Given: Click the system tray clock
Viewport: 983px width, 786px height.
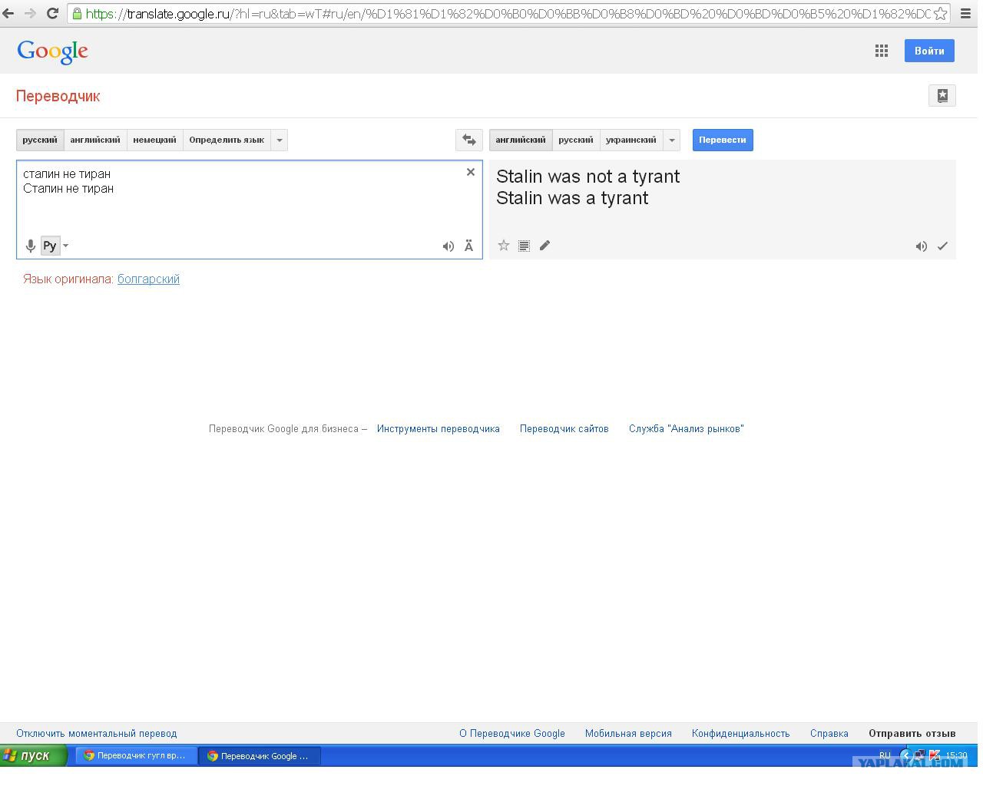Looking at the screenshot, I should click(957, 756).
